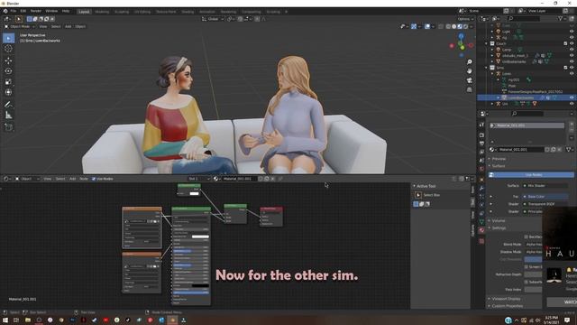
Task: Open the Shadow Mode dropdown
Action: tap(533, 252)
